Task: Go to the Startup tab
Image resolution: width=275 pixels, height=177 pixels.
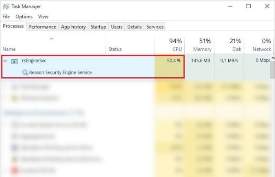Action: click(x=98, y=27)
